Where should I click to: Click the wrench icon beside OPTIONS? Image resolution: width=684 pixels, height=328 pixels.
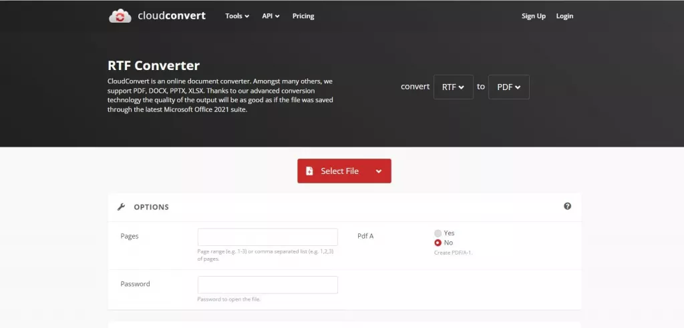pos(122,207)
